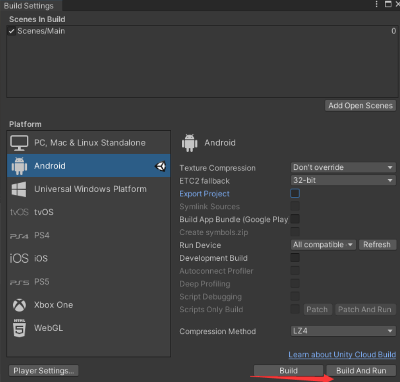Open the Texture Compression dropdown
400x382 pixels.
(343, 167)
